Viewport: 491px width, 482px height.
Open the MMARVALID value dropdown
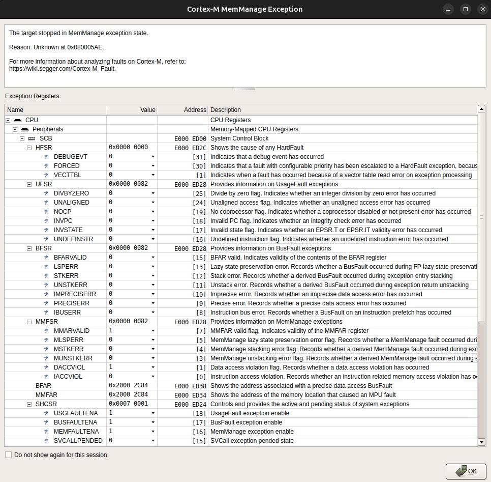(x=153, y=331)
